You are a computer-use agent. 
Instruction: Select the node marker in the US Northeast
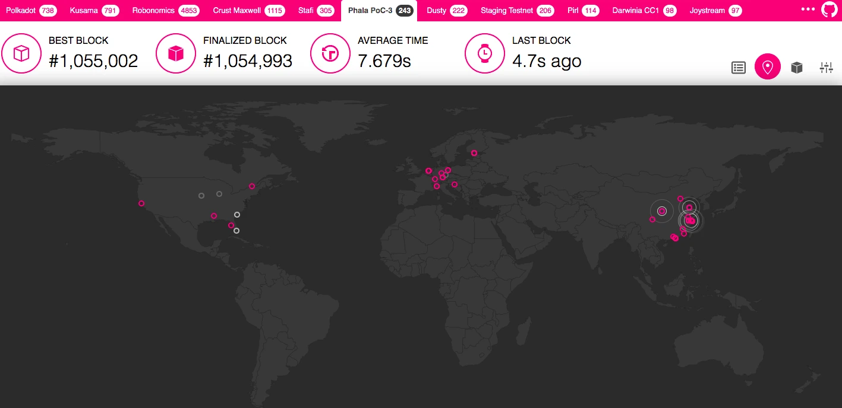coord(252,186)
